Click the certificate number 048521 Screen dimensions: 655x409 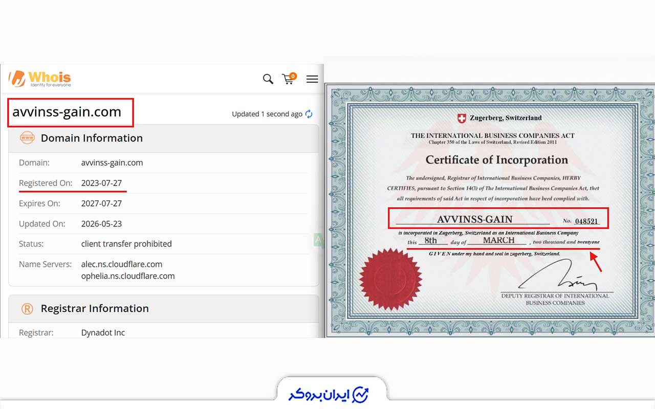click(586, 222)
